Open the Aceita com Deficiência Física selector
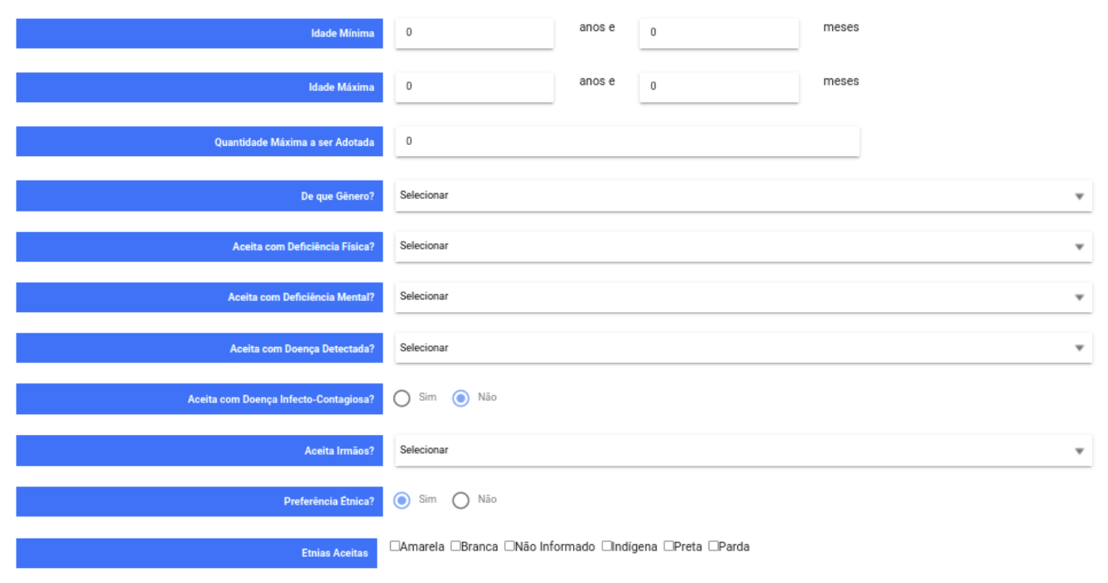The height and width of the screenshot is (583, 1108). tap(737, 246)
